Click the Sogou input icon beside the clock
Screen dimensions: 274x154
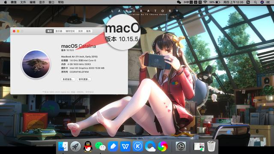point(248,2)
